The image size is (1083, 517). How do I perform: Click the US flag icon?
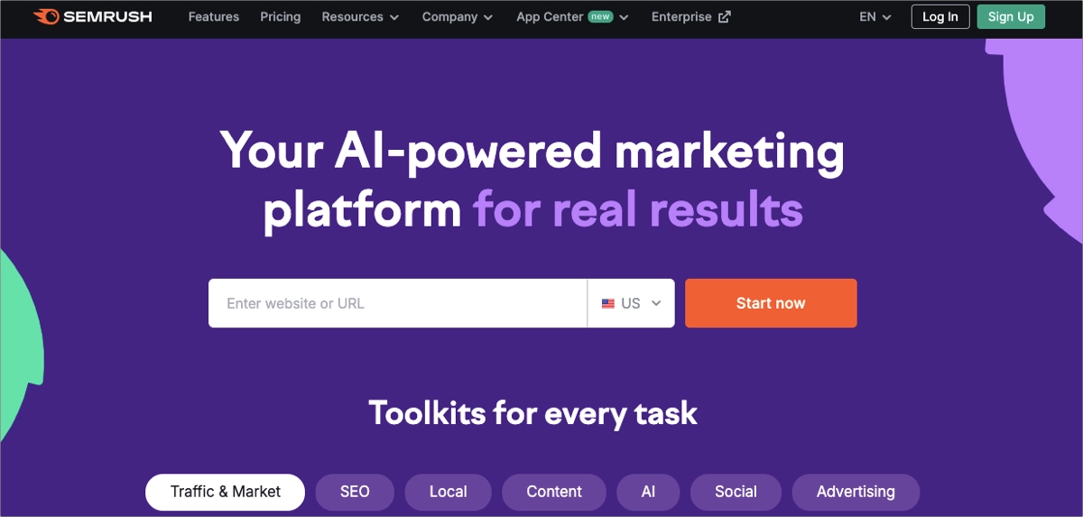(608, 304)
